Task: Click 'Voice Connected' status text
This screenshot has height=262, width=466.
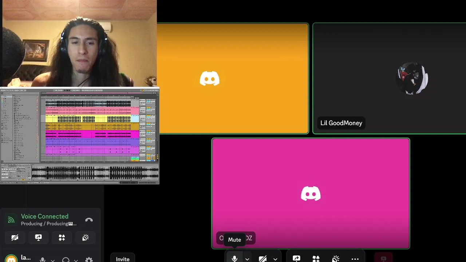Action: (44, 217)
